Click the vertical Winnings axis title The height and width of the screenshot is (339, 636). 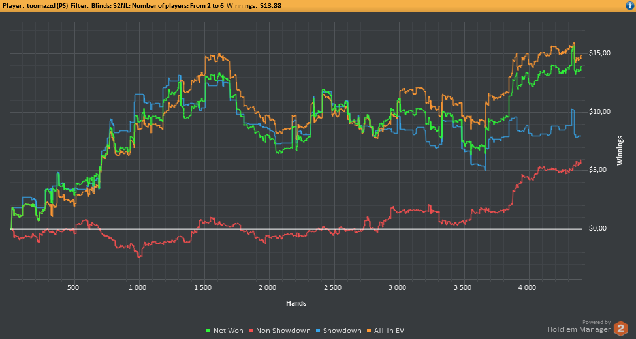(620, 151)
